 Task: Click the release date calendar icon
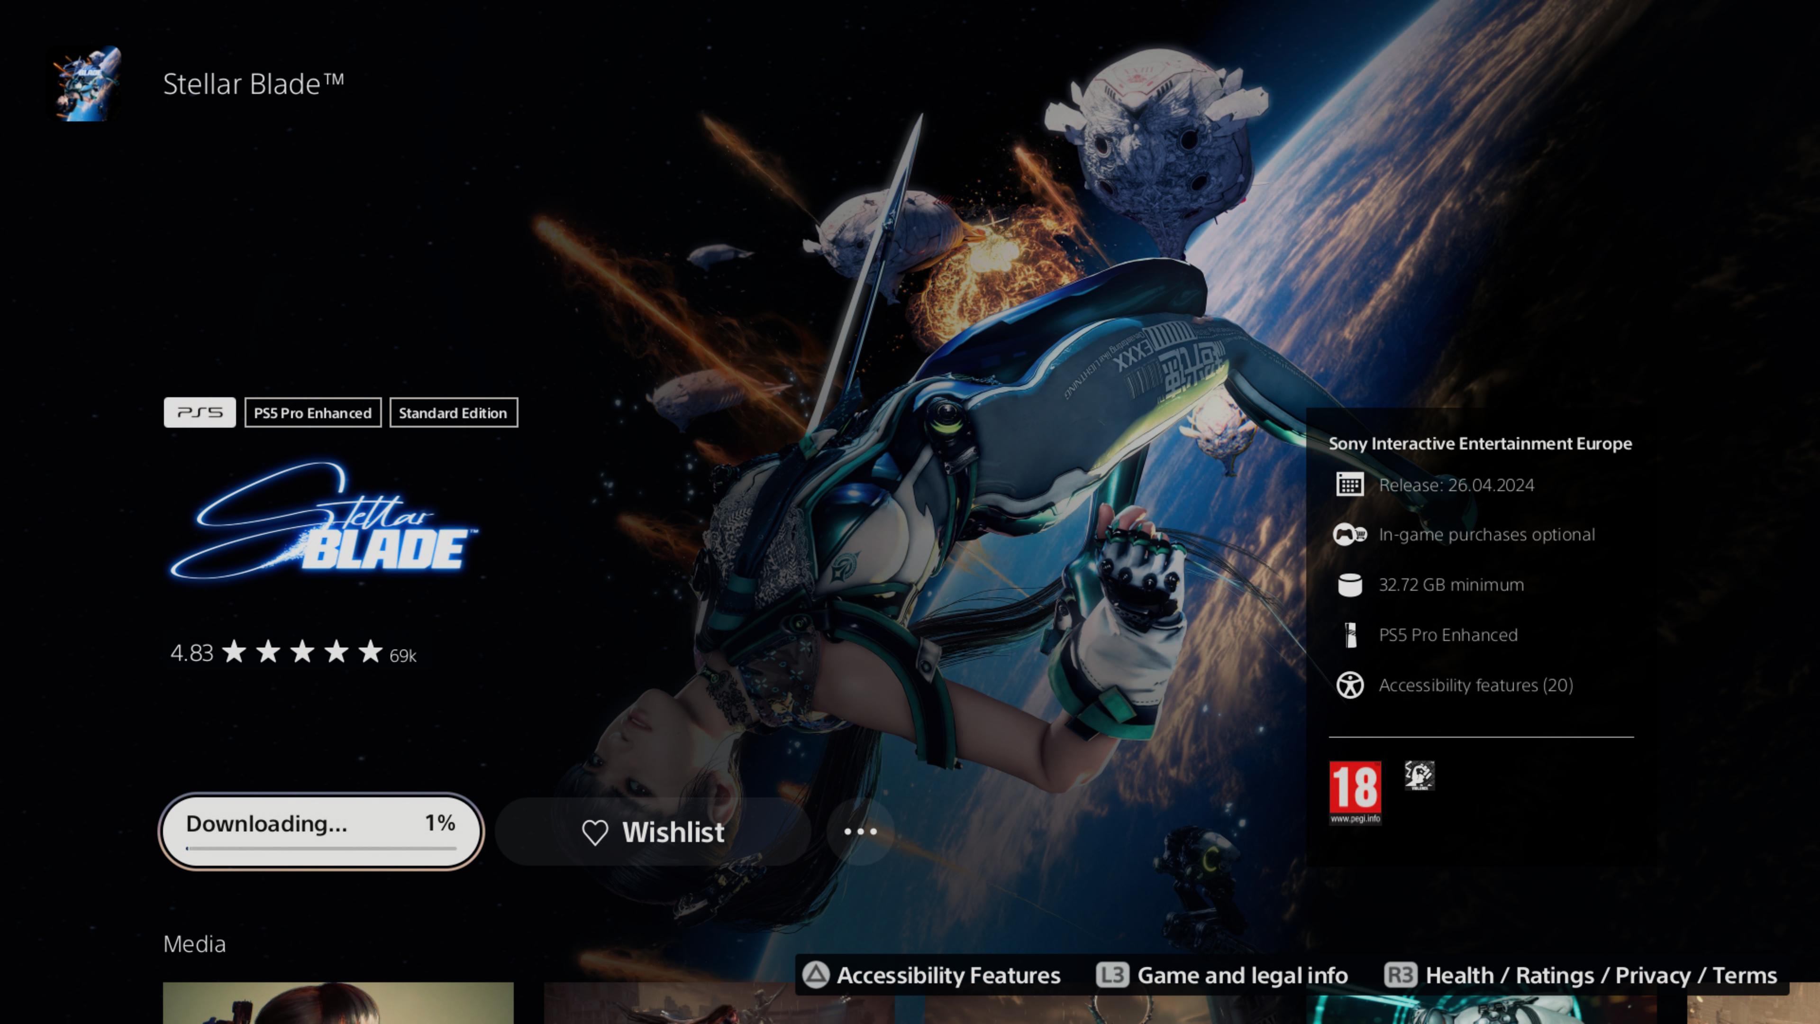pos(1349,485)
